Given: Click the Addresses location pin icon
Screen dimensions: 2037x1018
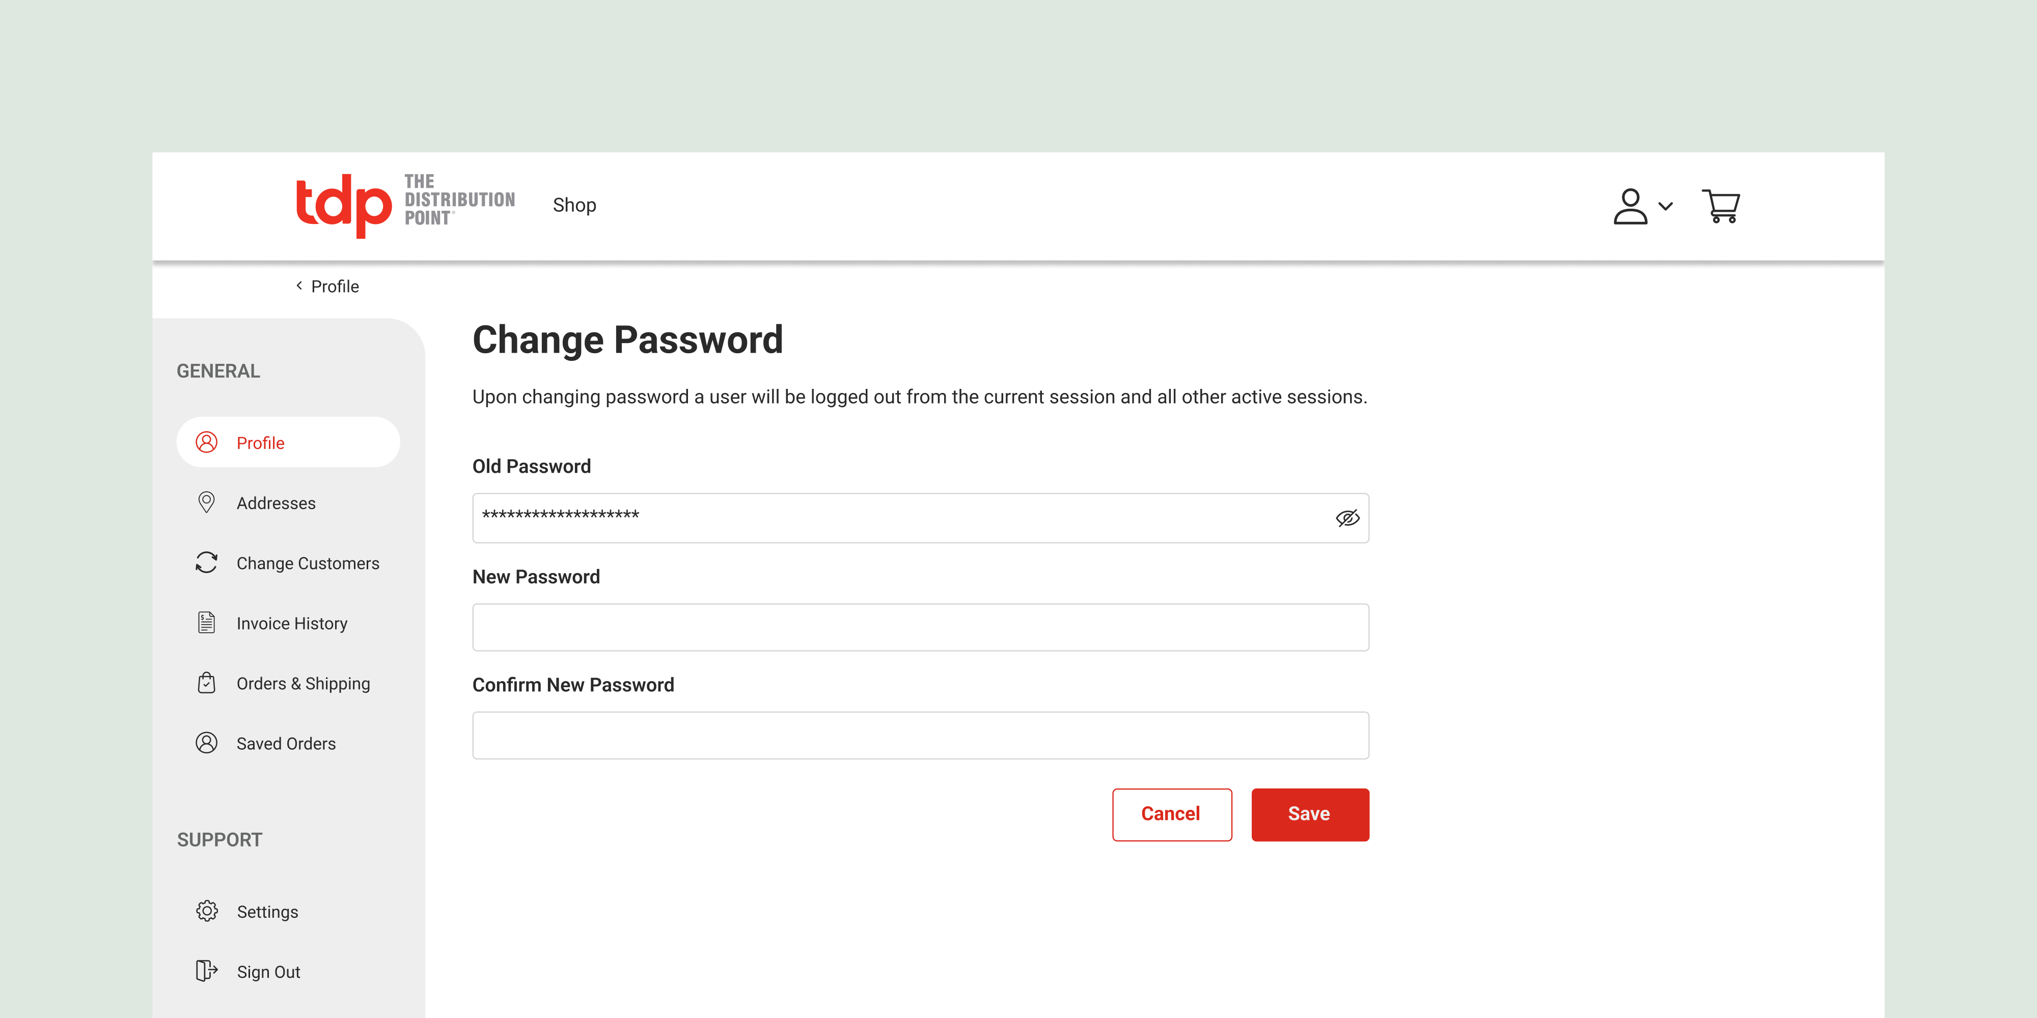Looking at the screenshot, I should [206, 503].
